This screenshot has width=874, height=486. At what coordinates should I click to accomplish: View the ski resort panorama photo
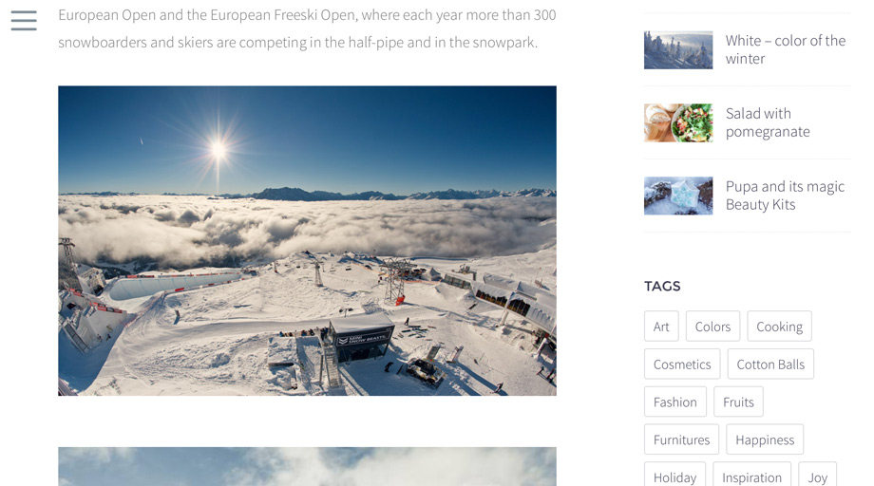click(x=307, y=240)
